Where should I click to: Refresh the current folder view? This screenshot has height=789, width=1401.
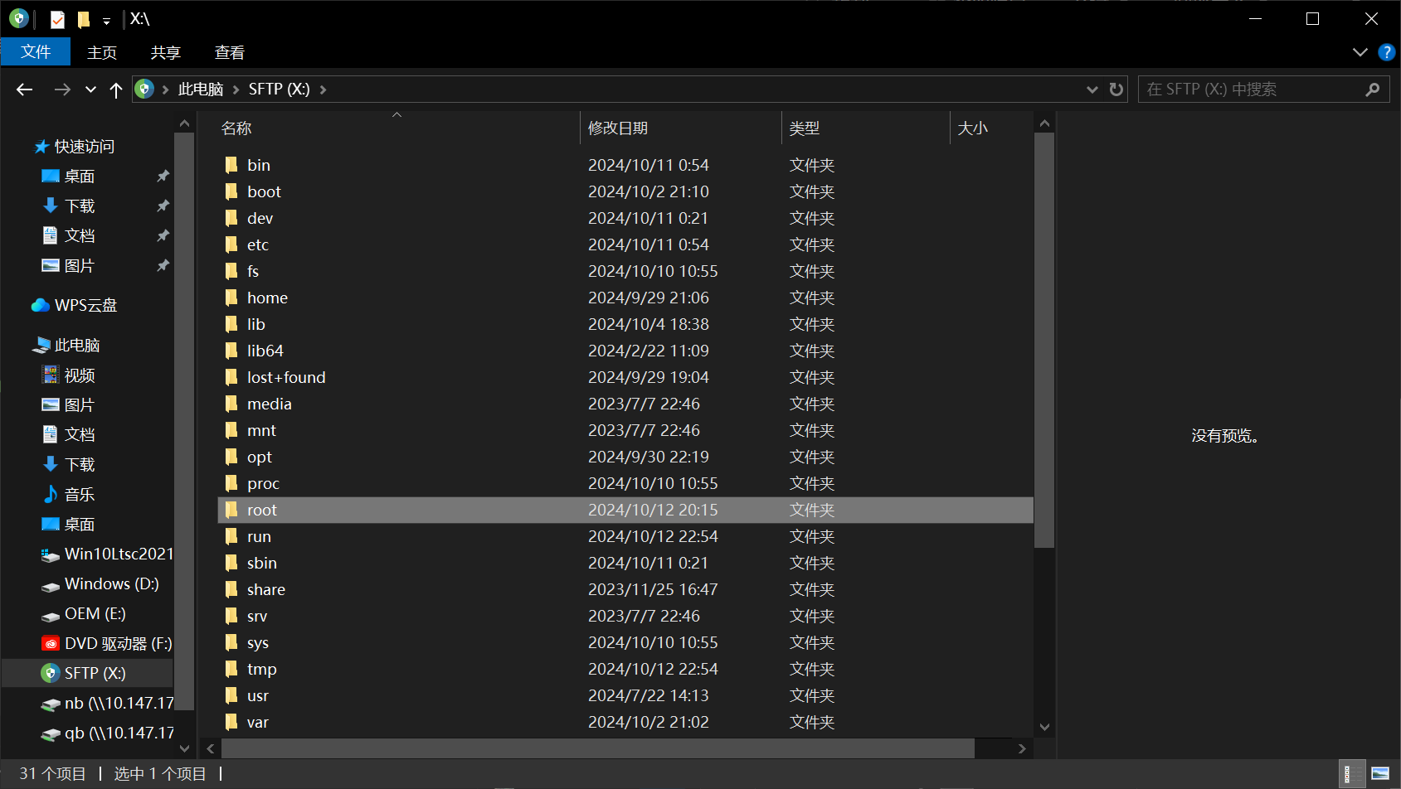pyautogui.click(x=1116, y=90)
